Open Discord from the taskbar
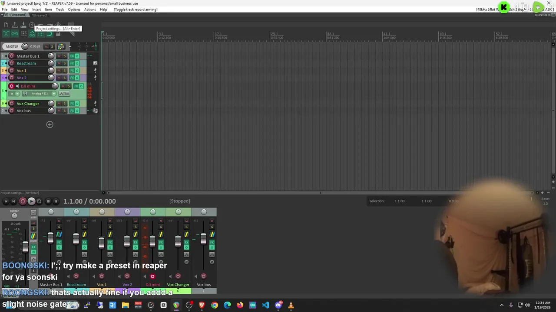The width and height of the screenshot is (556, 312). [x=278, y=305]
